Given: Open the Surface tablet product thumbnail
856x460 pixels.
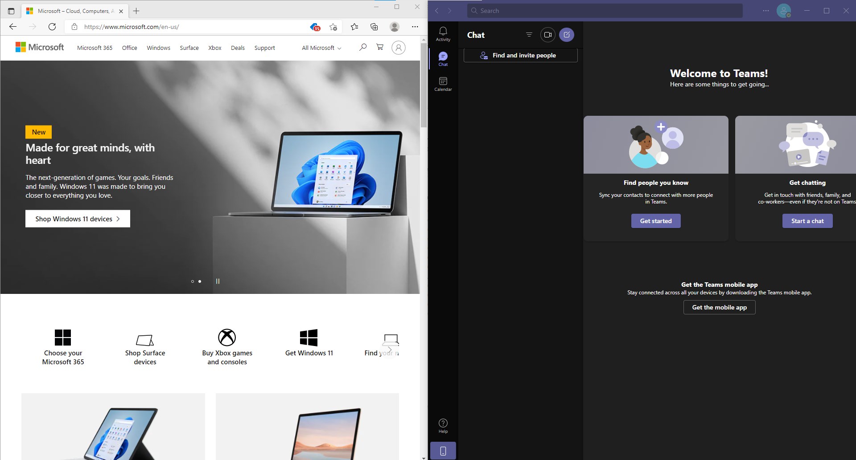Looking at the screenshot, I should (x=113, y=427).
